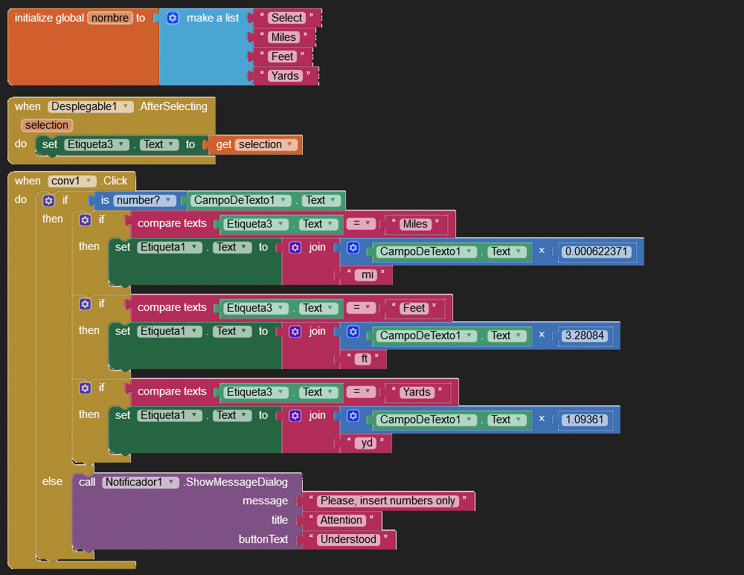744x575 pixels.
Task: Edit the 'Please, insert numbers only' text
Action: [x=388, y=501]
